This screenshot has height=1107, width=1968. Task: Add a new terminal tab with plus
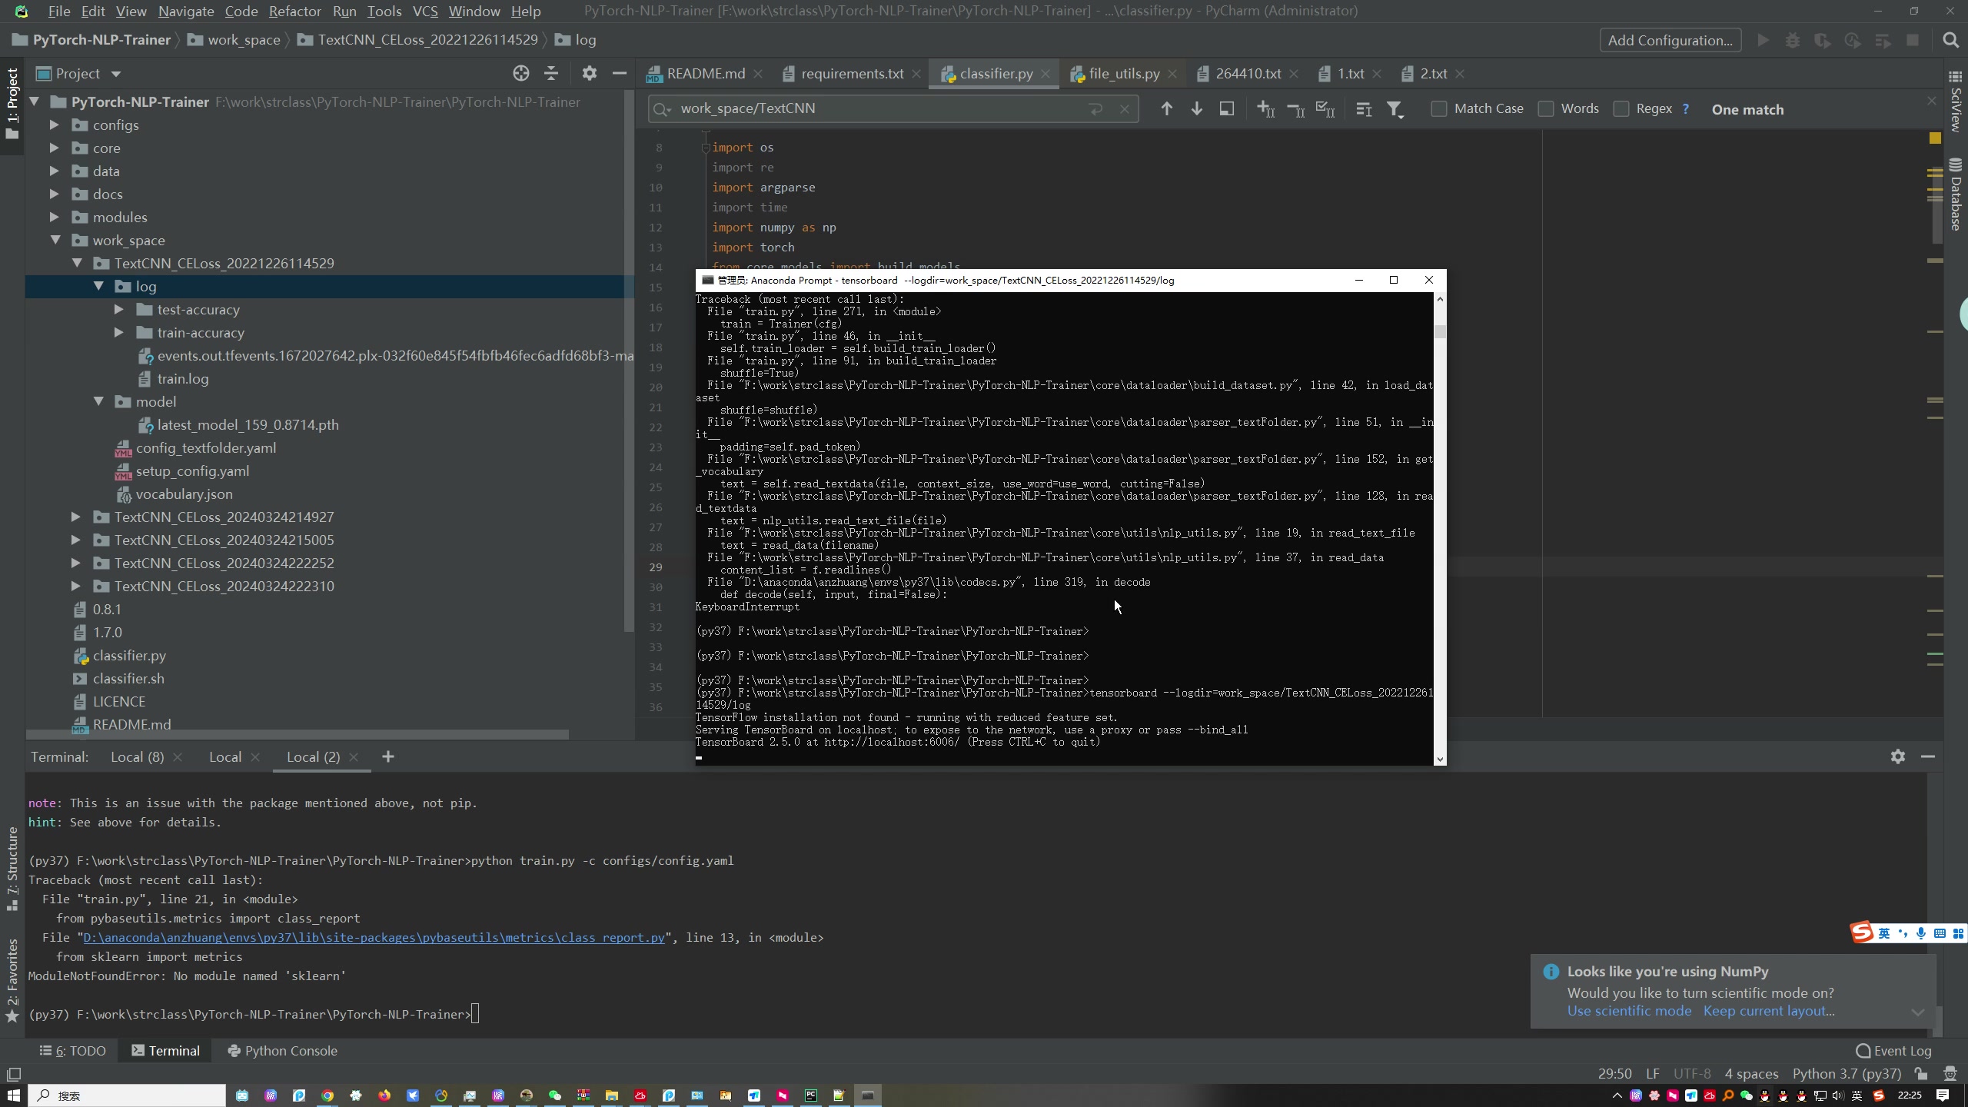click(x=388, y=756)
